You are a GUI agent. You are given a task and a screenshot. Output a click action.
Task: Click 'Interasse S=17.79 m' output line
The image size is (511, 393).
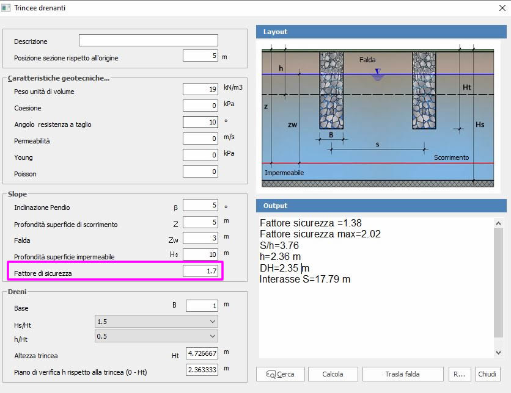click(305, 279)
